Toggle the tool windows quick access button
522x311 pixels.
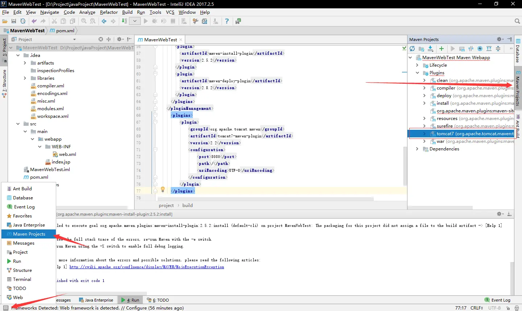pyautogui.click(x=5, y=308)
